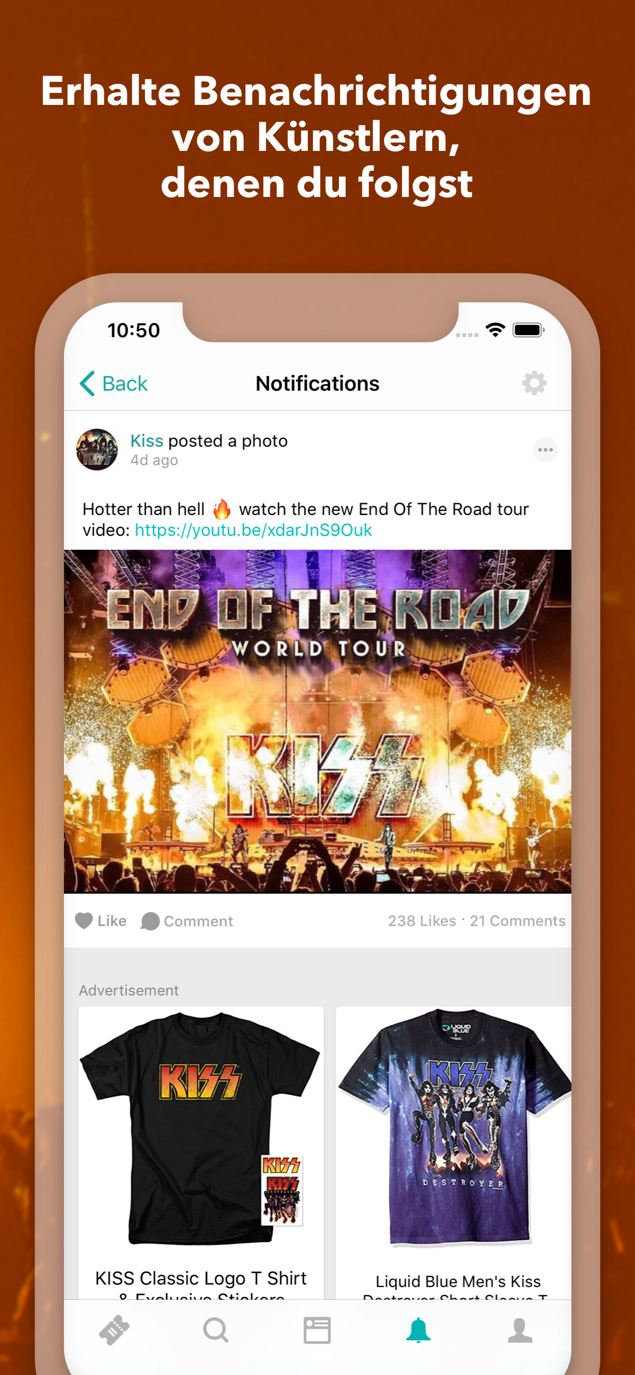The image size is (635, 1375).
Task: Tap the battery indicator in status bar
Action: [x=528, y=330]
